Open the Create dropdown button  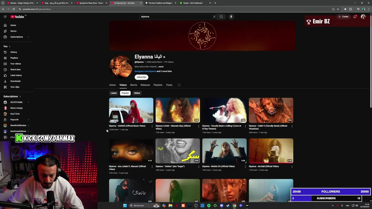343,17
